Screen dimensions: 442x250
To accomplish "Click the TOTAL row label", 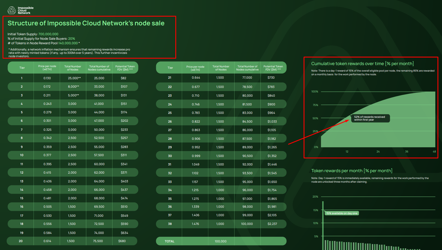I will coord(169,241).
